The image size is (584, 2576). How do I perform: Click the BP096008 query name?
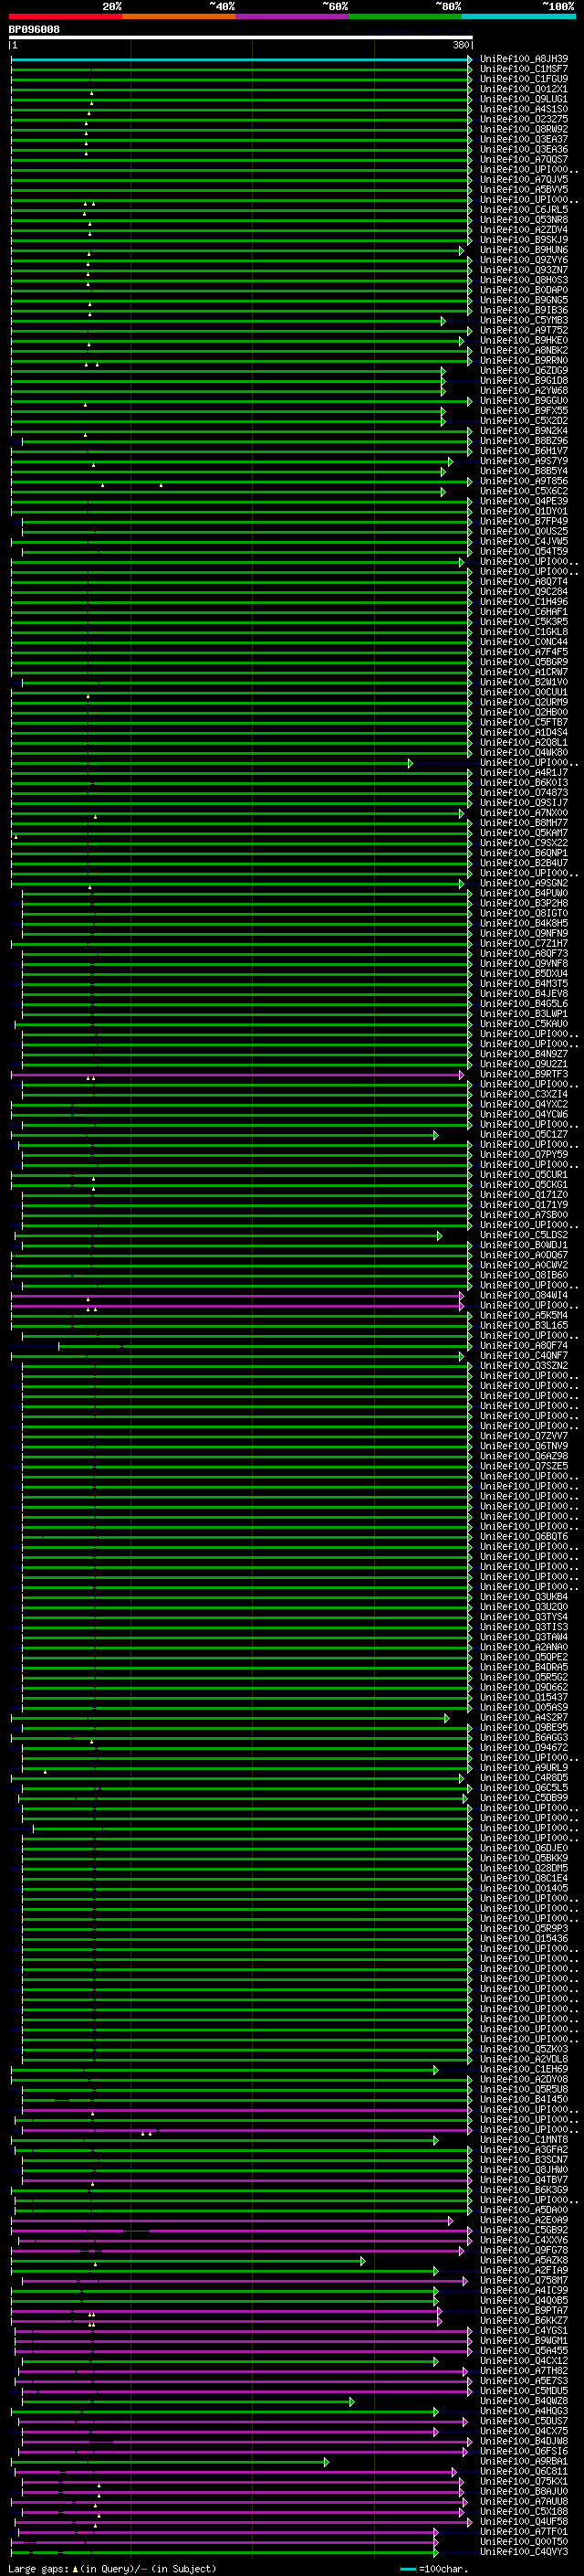pos(34,30)
